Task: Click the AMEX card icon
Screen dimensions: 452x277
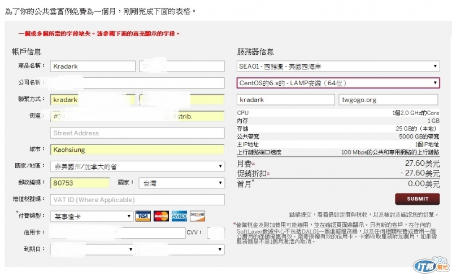Action: (179, 216)
